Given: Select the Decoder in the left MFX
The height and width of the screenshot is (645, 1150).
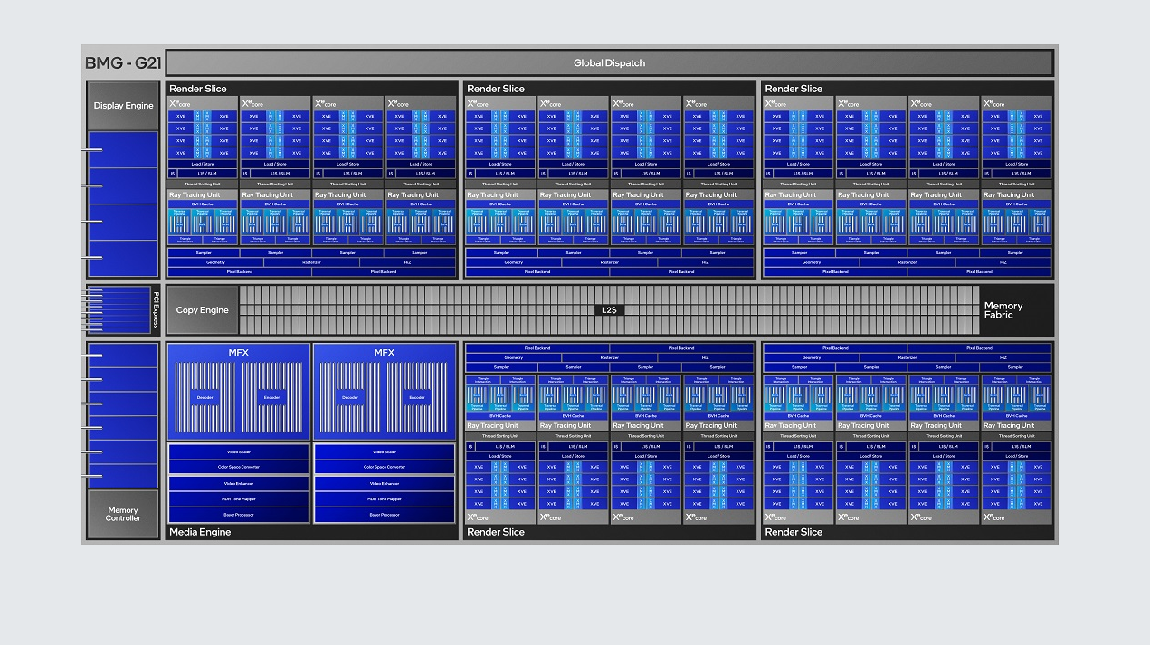Looking at the screenshot, I should 204,397.
